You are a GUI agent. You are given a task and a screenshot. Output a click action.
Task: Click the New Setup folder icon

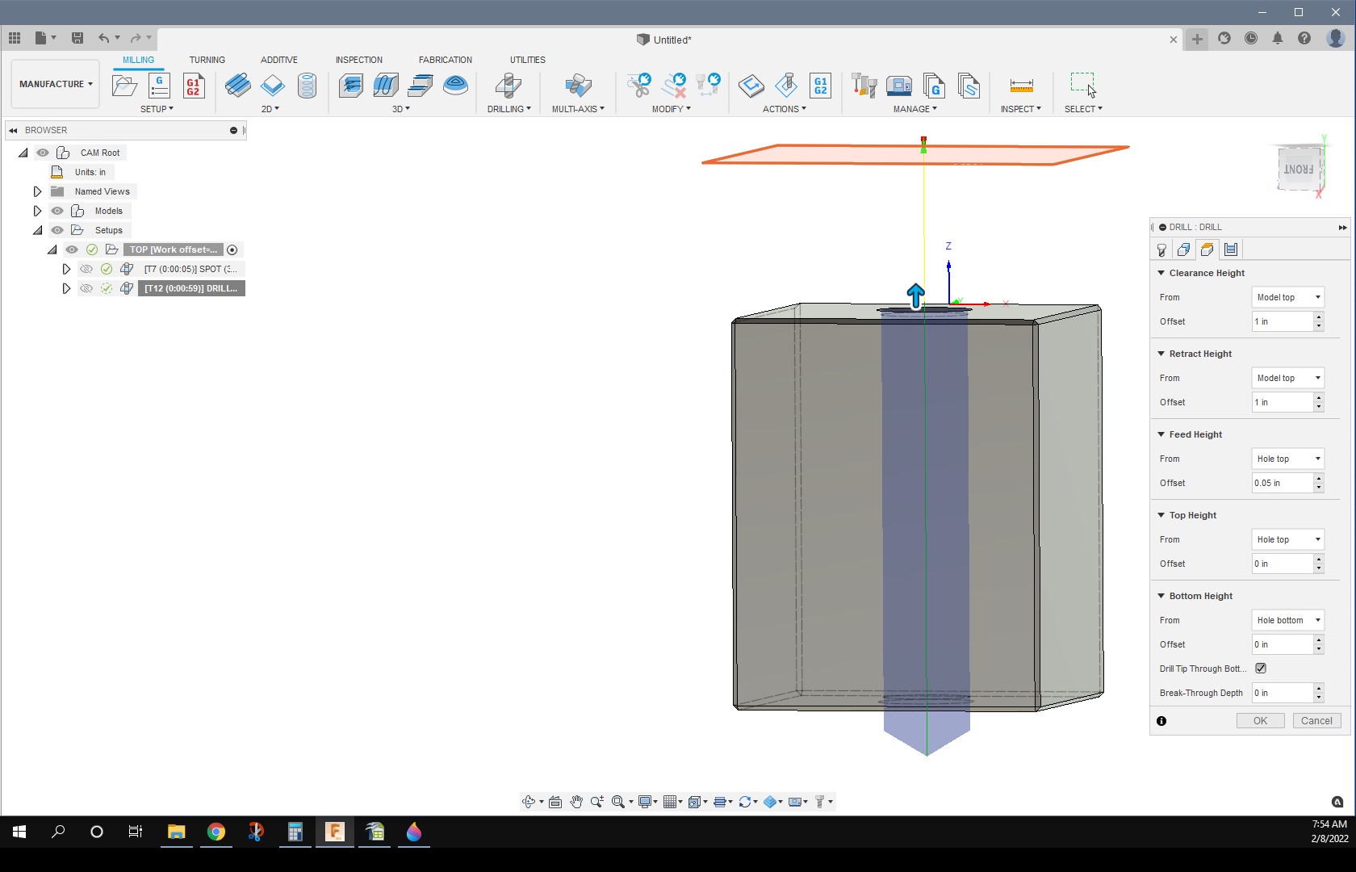[x=124, y=86]
